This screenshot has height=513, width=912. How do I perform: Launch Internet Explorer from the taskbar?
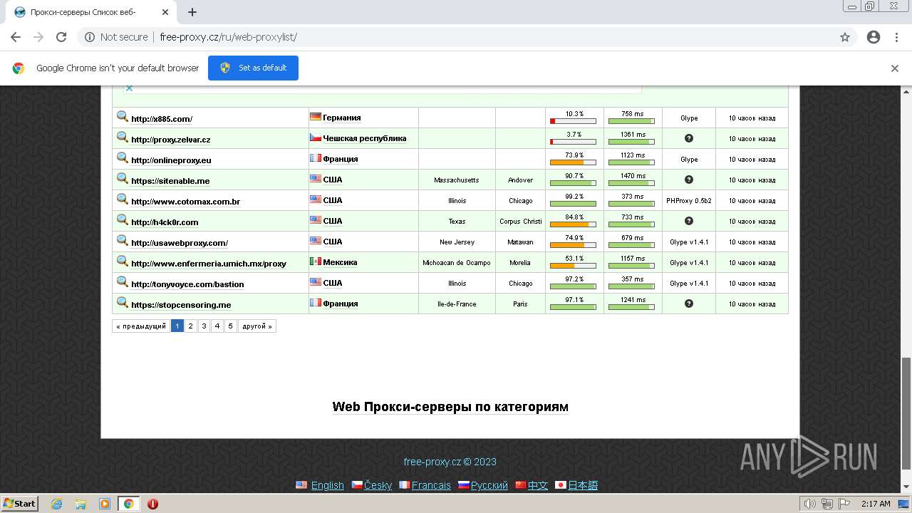point(57,504)
